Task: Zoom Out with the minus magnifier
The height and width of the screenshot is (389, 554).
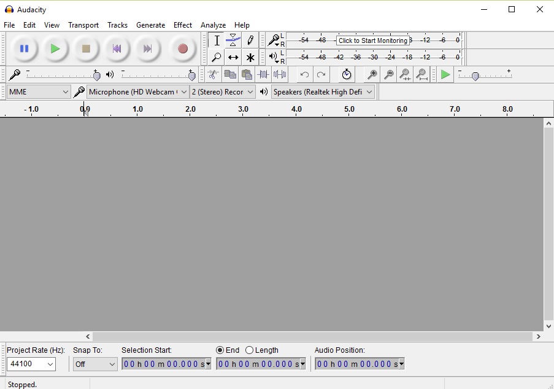Action: coord(388,75)
